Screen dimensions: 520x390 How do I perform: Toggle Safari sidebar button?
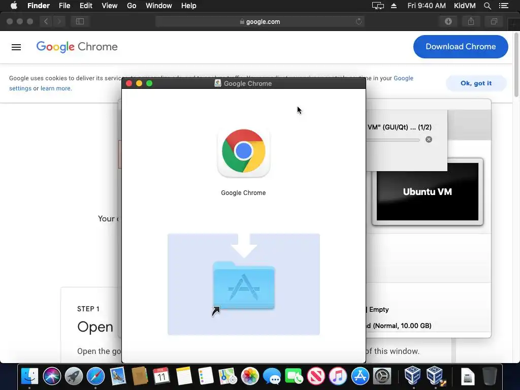[x=80, y=21]
